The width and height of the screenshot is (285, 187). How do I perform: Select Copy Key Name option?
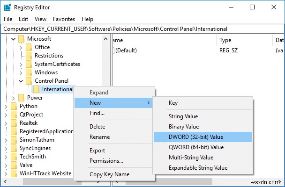click(109, 174)
